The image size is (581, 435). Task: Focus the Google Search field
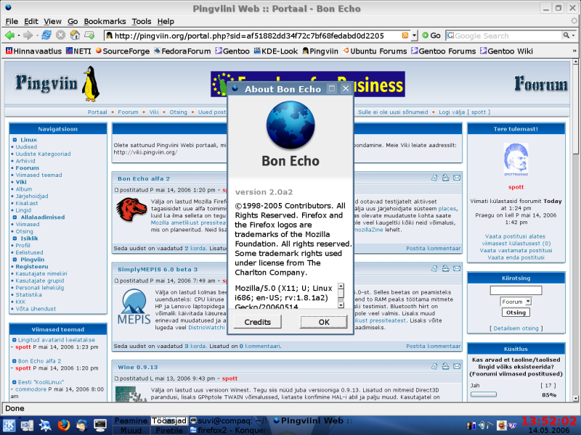coord(508,36)
